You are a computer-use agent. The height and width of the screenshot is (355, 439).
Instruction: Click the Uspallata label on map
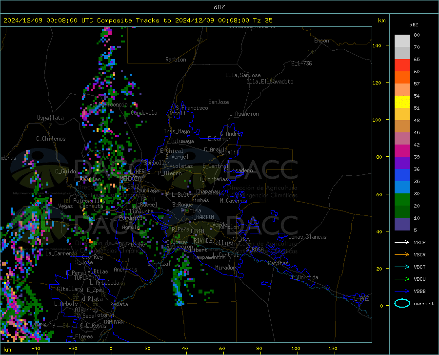click(50, 118)
